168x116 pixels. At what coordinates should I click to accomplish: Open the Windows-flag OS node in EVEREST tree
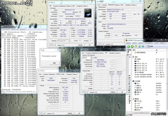coord(129,78)
